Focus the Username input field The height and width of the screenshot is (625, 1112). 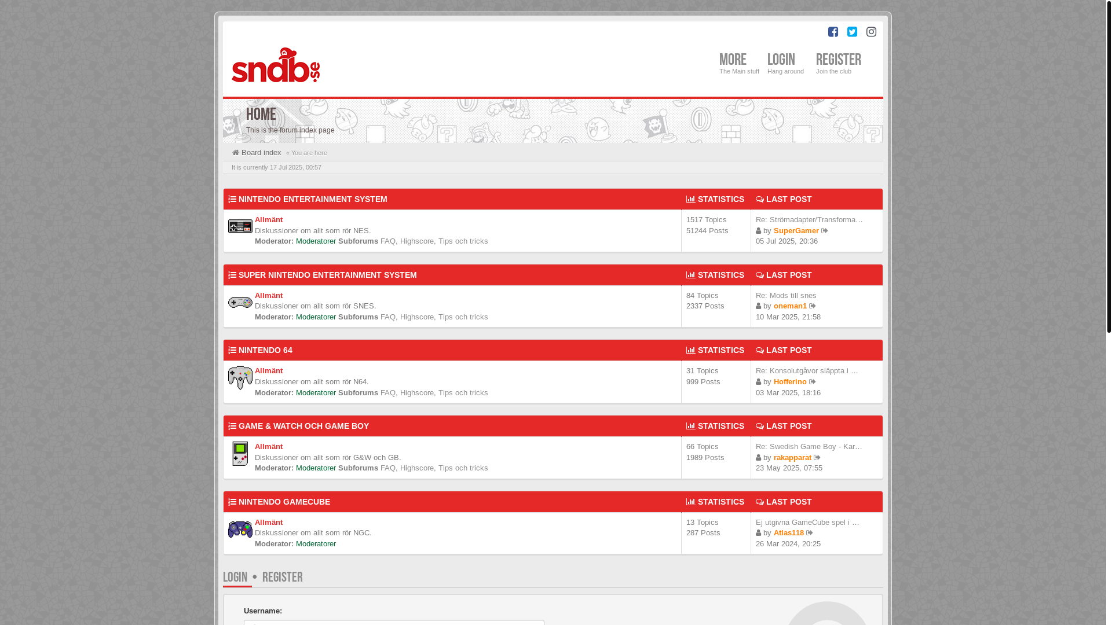coord(394,623)
